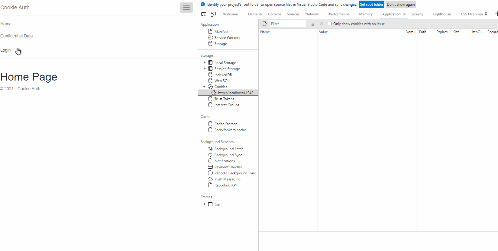Switch to the CSS Overview tab

[x=474, y=14]
